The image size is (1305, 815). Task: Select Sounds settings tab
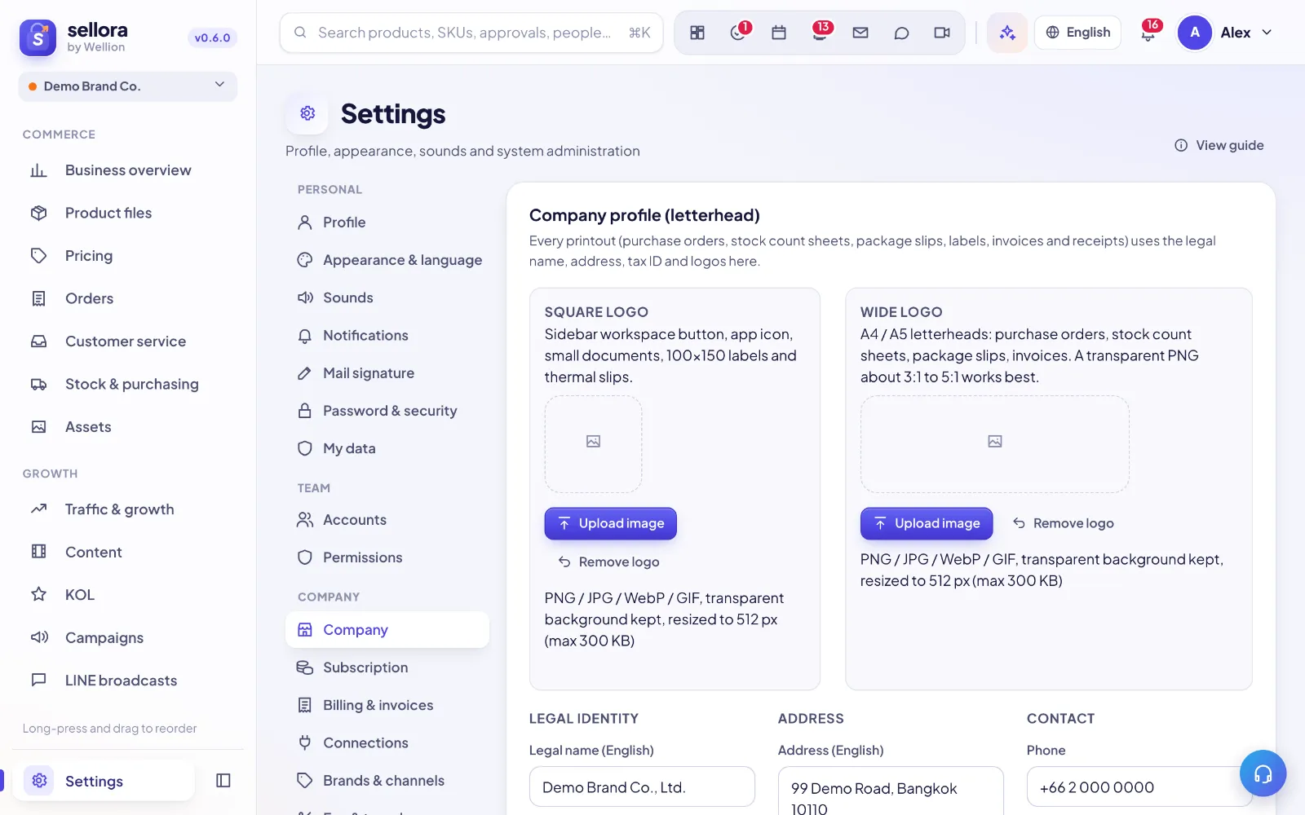(387, 297)
